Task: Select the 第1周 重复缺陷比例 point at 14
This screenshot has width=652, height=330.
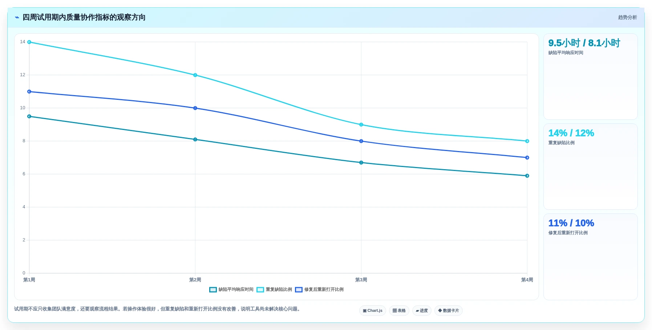Action: tap(29, 42)
